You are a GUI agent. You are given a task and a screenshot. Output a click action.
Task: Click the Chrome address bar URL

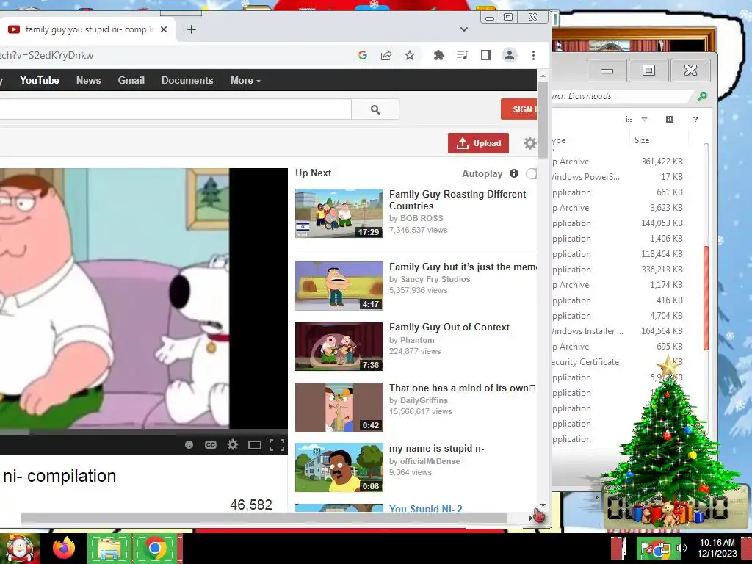pos(47,55)
